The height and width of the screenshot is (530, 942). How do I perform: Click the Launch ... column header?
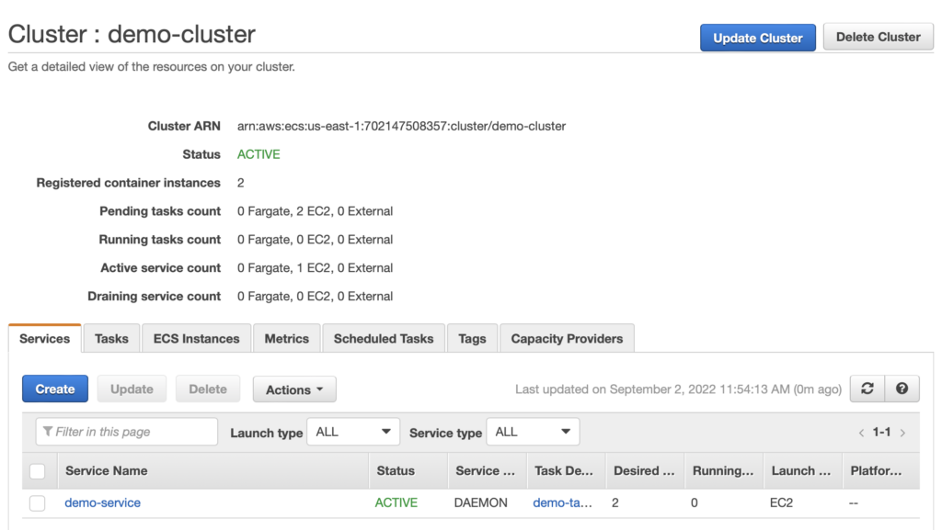(801, 470)
